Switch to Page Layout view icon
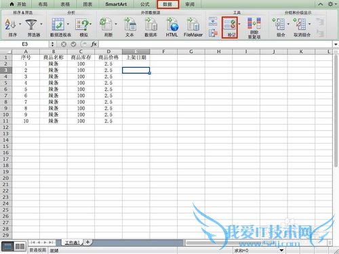Viewport: 339px width, 254px height. 20,247
